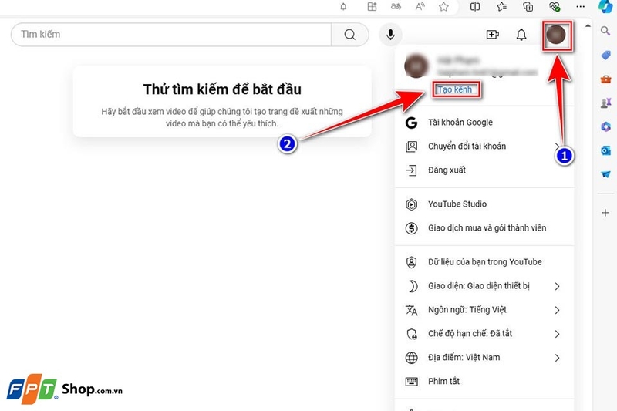Open Edge settings and more ellipsis

[x=581, y=7]
